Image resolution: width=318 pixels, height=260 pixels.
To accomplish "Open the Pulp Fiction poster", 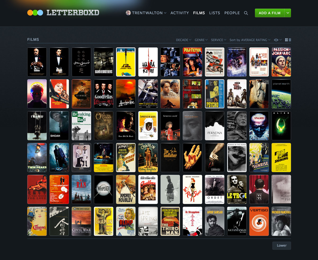I will tap(192, 62).
